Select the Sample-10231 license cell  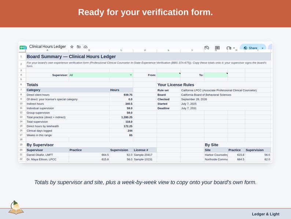[145, 159]
